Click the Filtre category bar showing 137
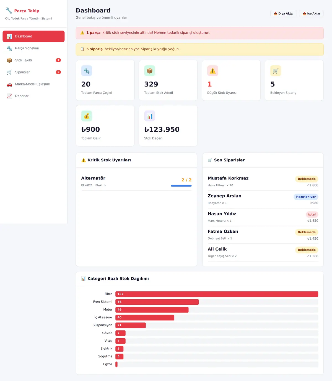 pyautogui.click(x=217, y=294)
